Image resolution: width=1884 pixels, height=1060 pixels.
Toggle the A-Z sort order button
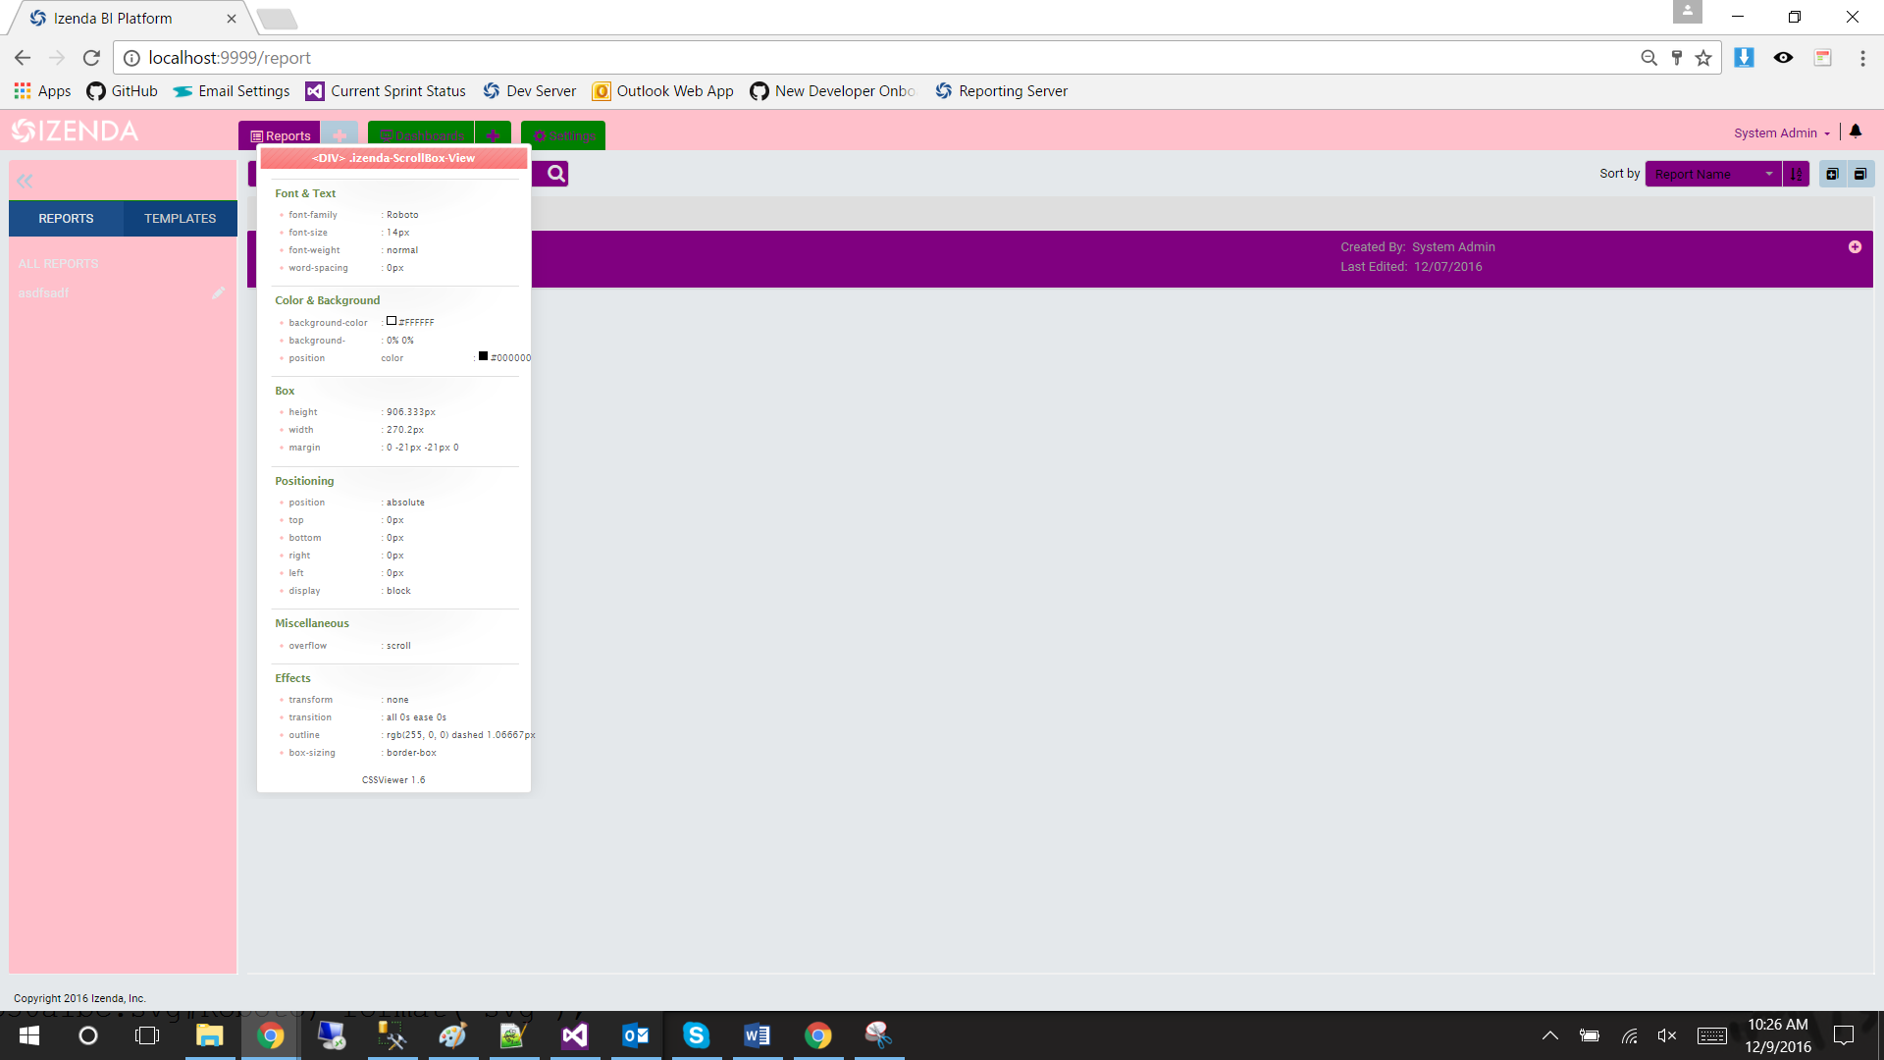1796,174
